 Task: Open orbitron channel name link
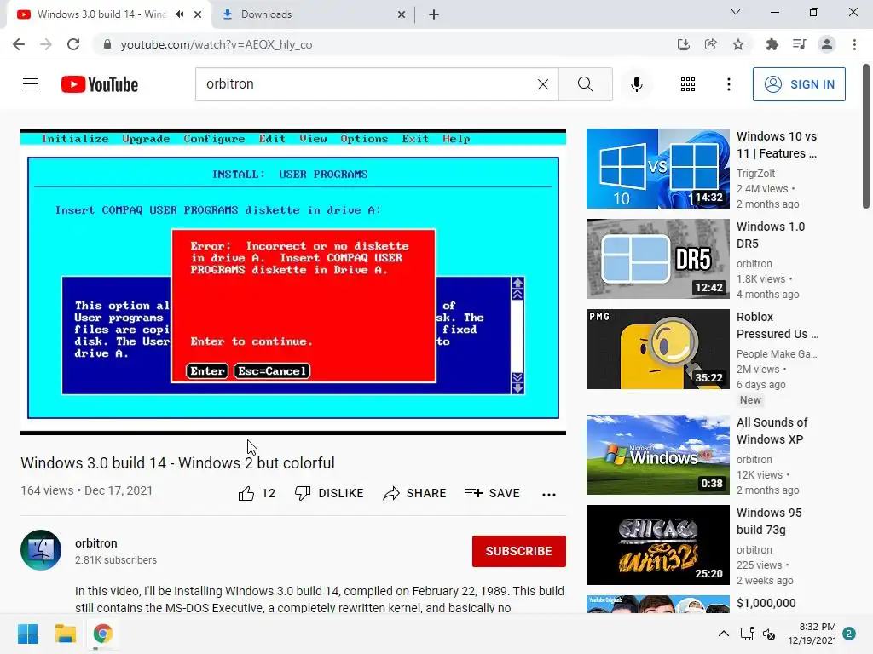95,543
